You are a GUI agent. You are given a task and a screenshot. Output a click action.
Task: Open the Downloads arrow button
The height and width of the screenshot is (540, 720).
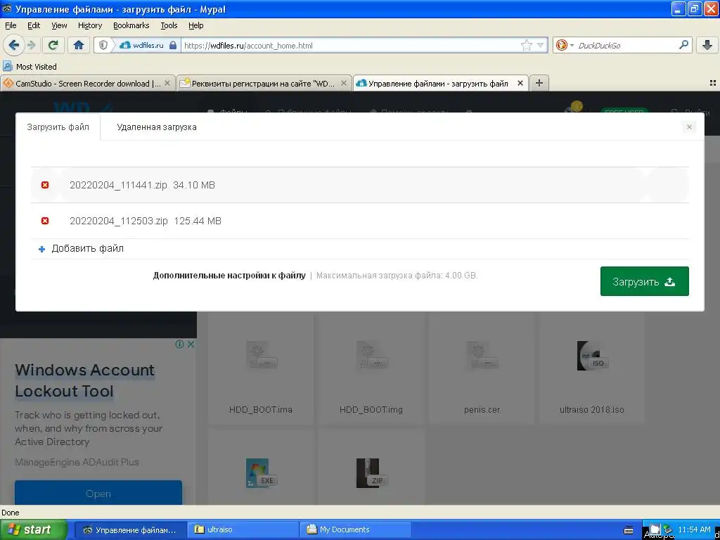tap(707, 45)
